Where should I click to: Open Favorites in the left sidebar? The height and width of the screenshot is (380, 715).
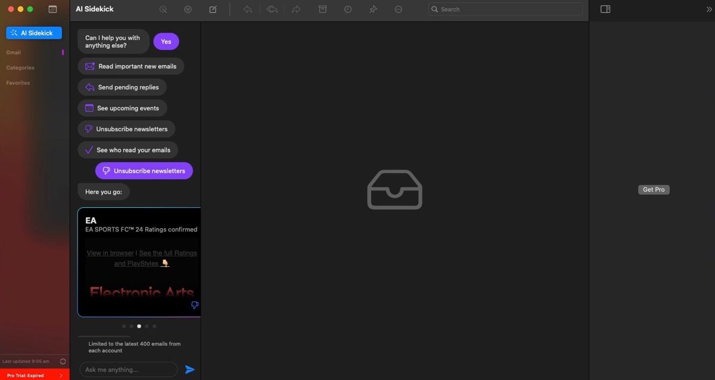tap(17, 82)
